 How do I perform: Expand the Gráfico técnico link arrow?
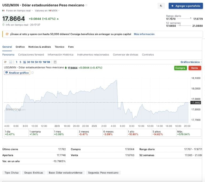click(201, 62)
